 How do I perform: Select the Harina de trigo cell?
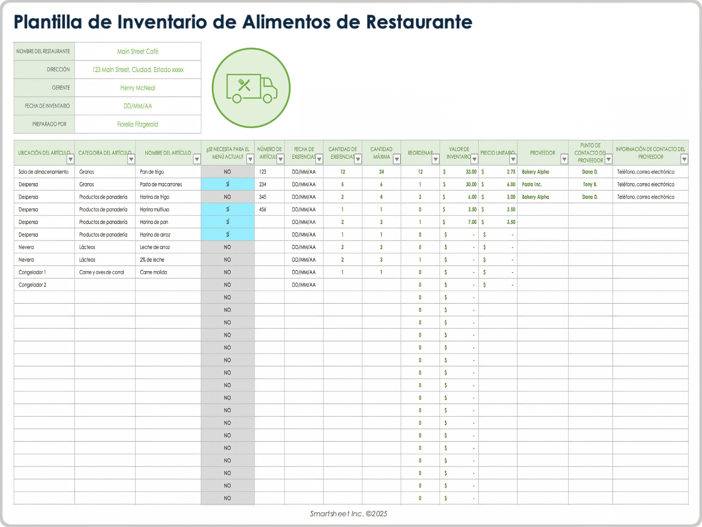[x=168, y=197]
